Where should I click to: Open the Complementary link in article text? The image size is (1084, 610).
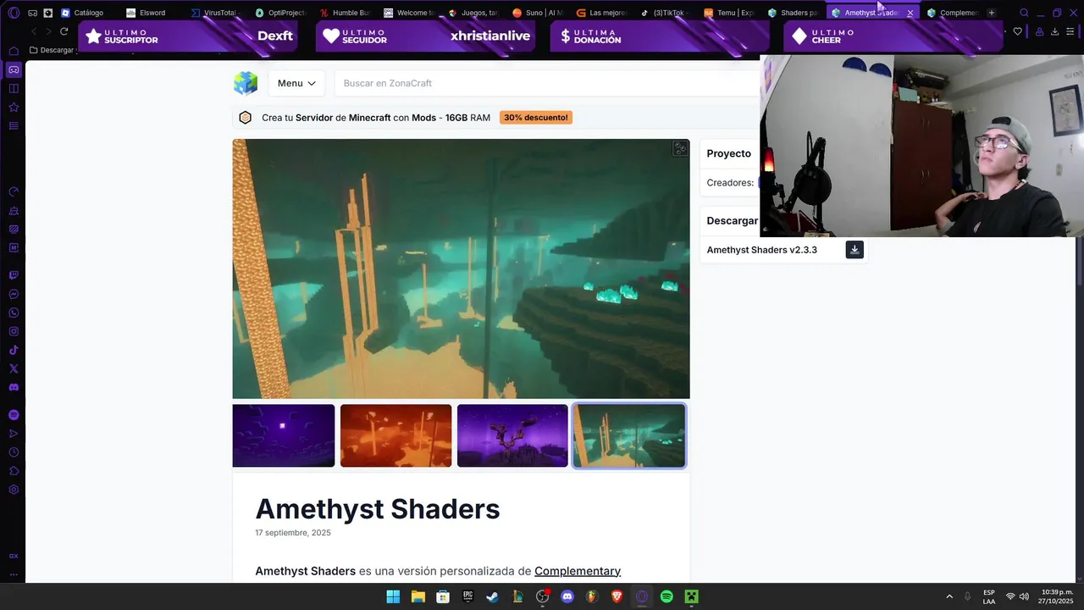[578, 571]
